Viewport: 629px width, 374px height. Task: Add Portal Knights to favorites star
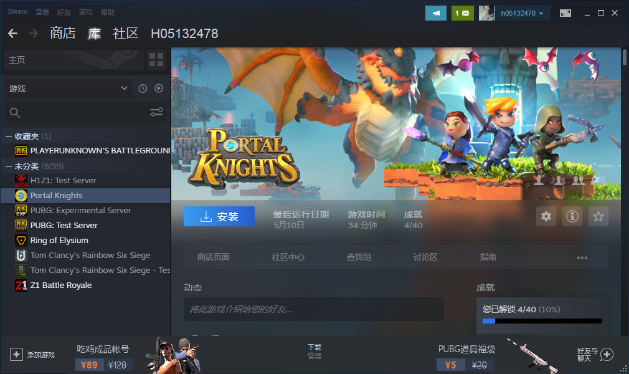598,216
